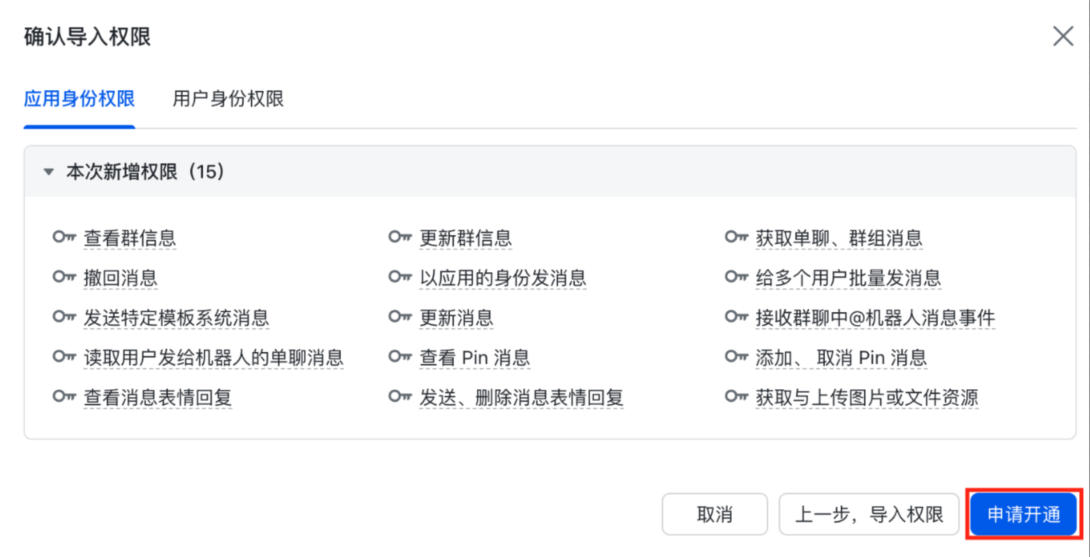The height and width of the screenshot is (557, 1090).
Task: Go back via 上一步，导入权限 button
Action: (x=868, y=514)
